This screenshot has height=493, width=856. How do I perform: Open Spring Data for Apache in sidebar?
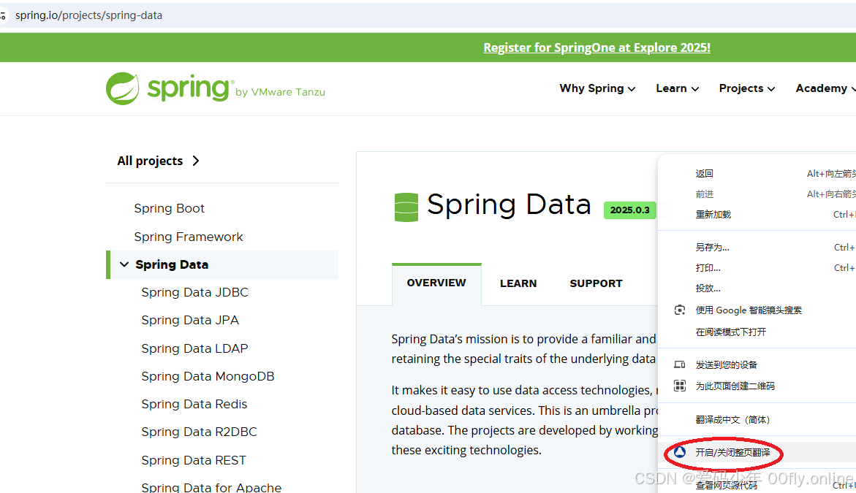pyautogui.click(x=212, y=487)
